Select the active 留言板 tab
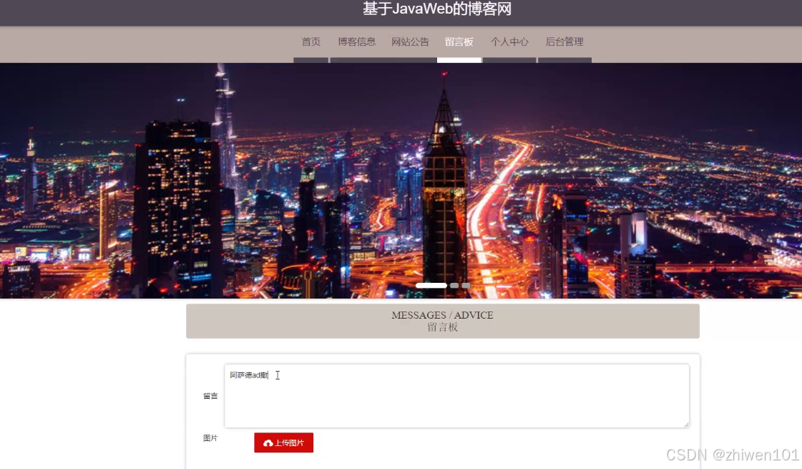802x469 pixels. 459,42
